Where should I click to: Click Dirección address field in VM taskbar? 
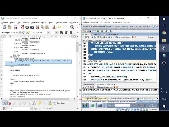coord(123,105)
